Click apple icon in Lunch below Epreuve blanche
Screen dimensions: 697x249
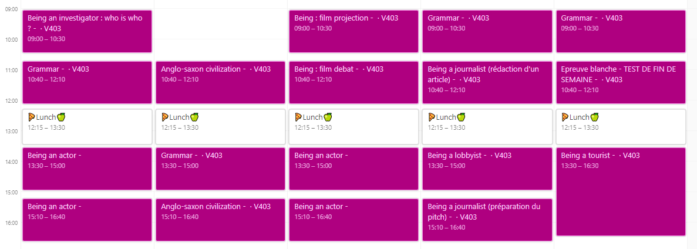click(x=594, y=117)
